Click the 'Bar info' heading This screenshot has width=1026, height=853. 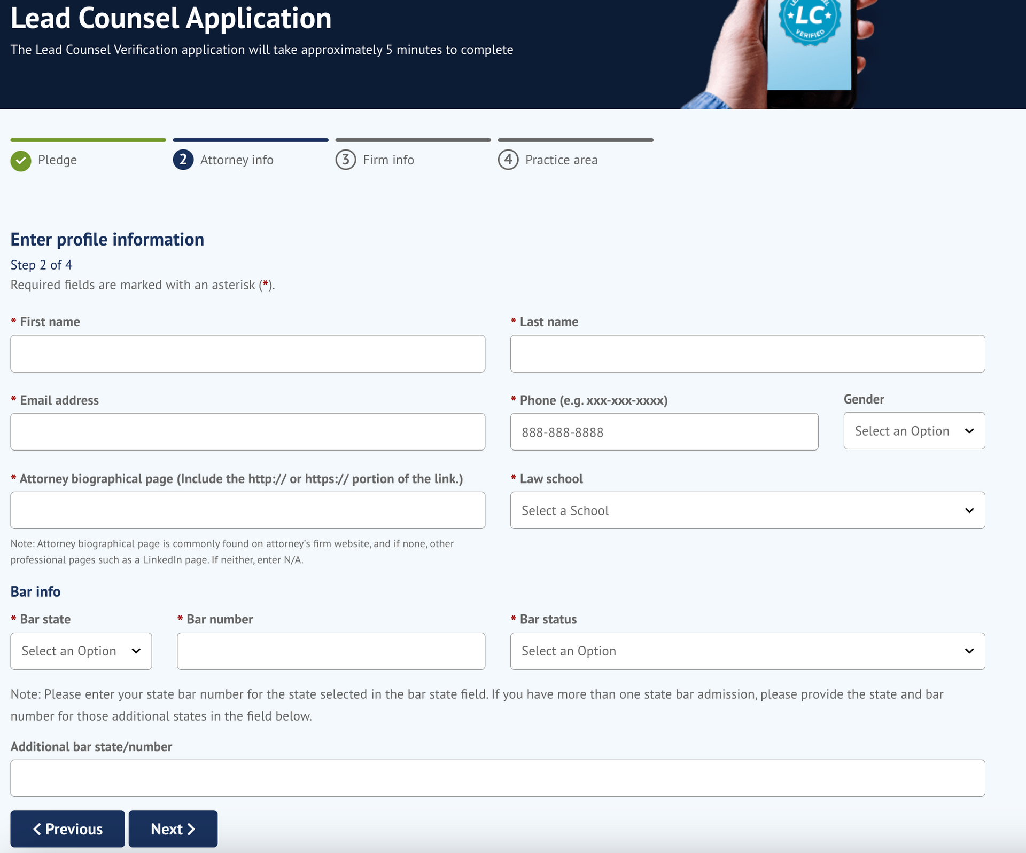point(36,592)
